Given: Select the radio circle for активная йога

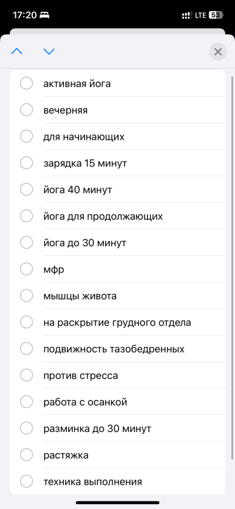Looking at the screenshot, I should pyautogui.click(x=26, y=83).
